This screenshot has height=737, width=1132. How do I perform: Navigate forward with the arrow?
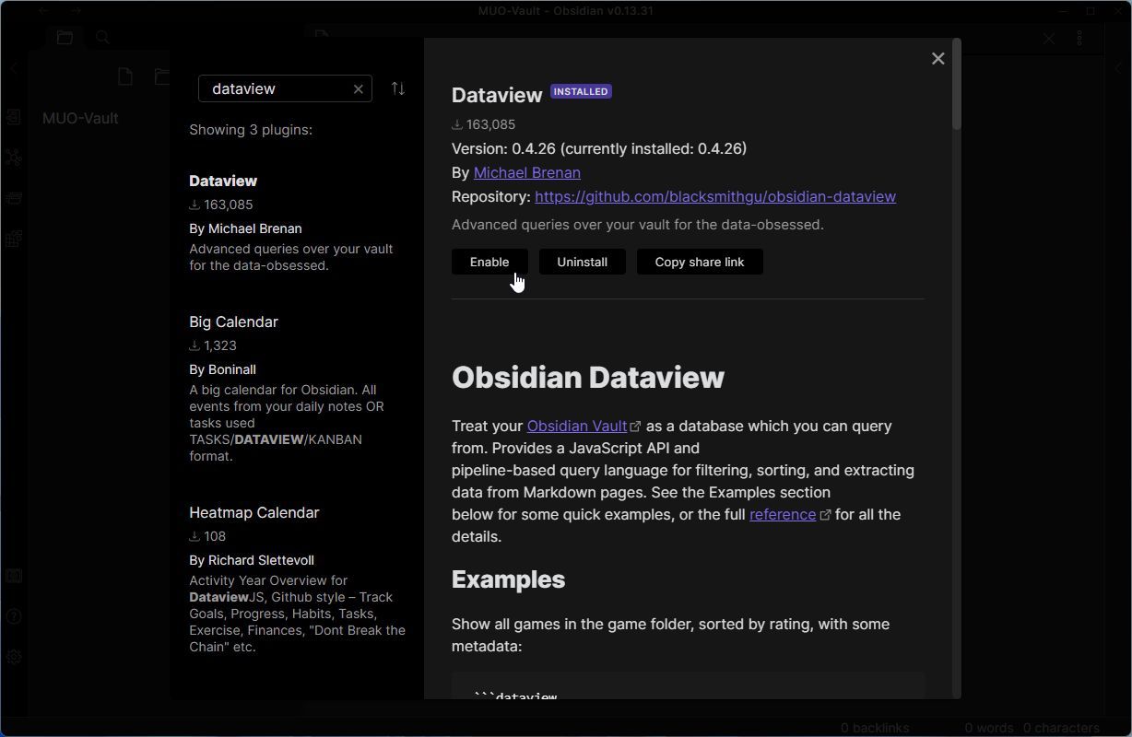click(76, 11)
